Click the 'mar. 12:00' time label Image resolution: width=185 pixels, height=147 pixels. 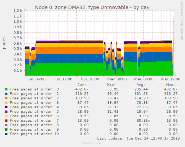[x=170, y=79]
